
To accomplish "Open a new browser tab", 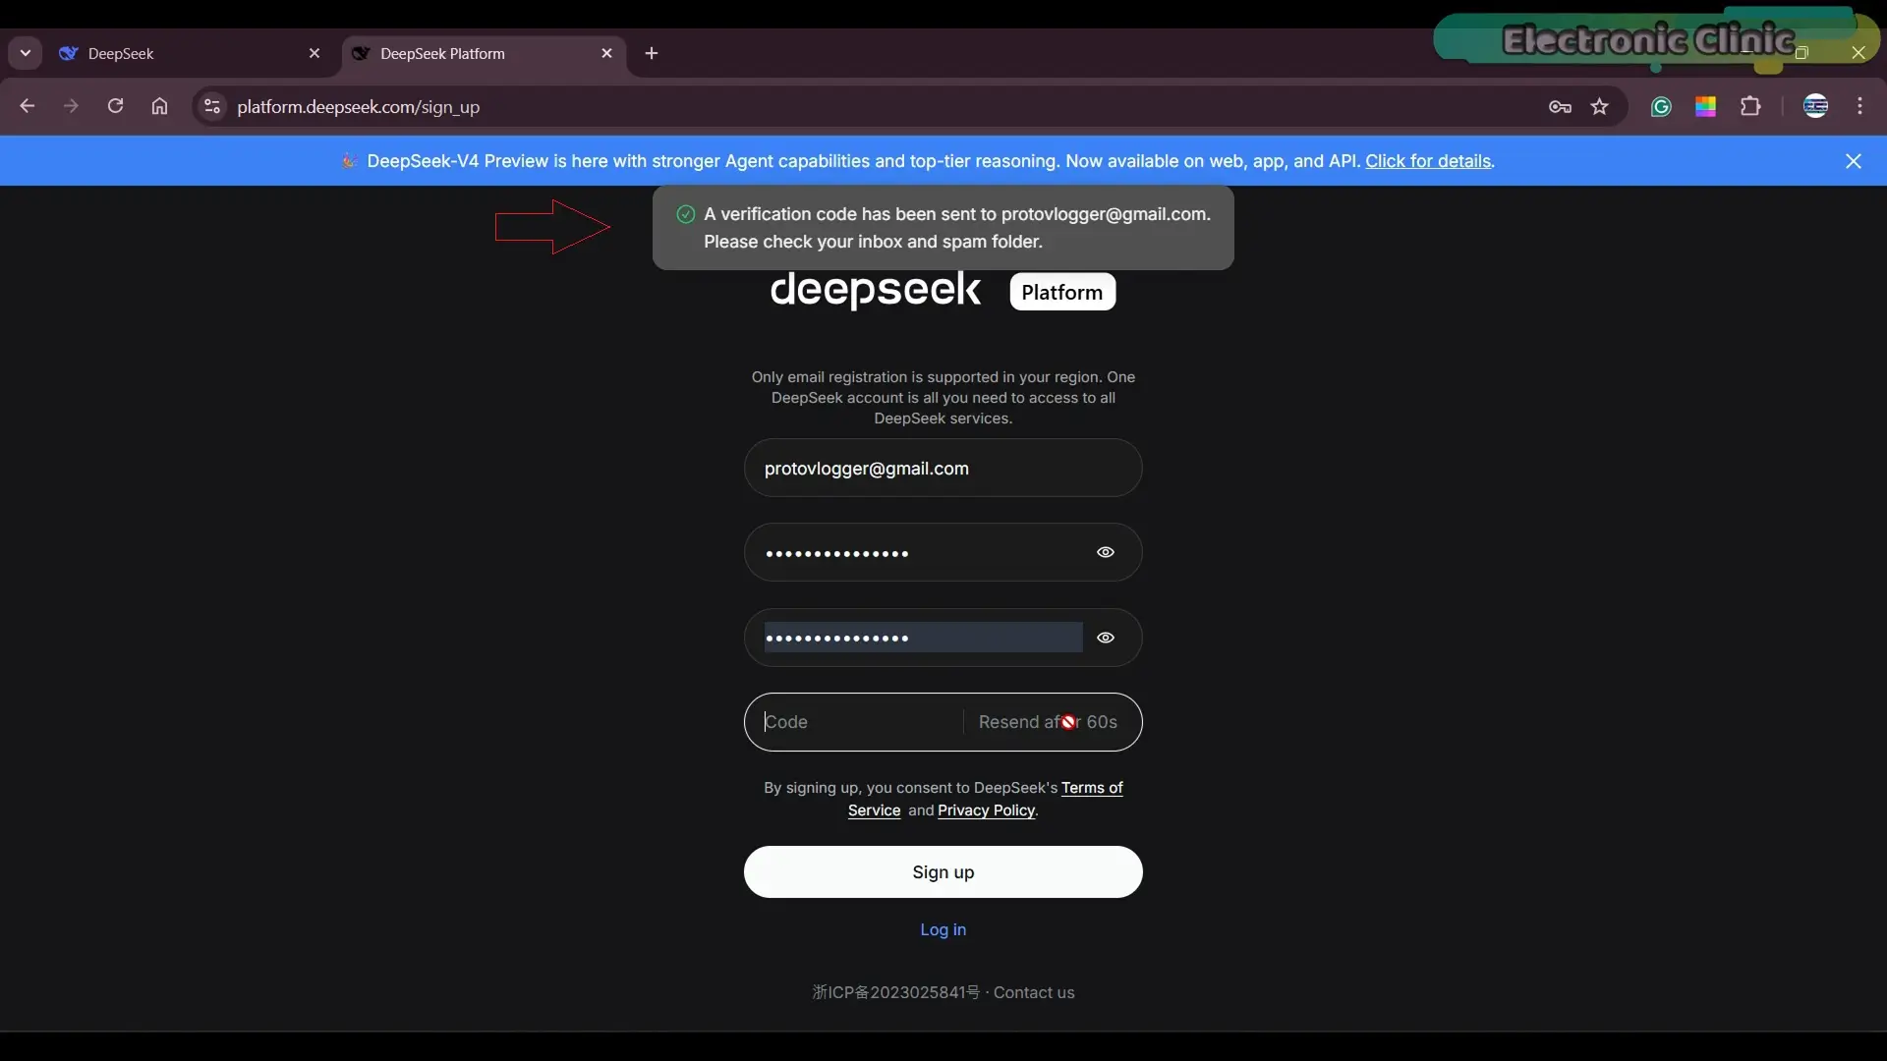I will [x=652, y=53].
